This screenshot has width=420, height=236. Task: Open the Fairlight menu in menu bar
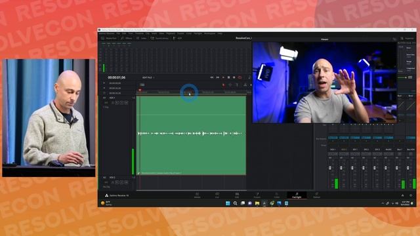[x=198, y=33]
